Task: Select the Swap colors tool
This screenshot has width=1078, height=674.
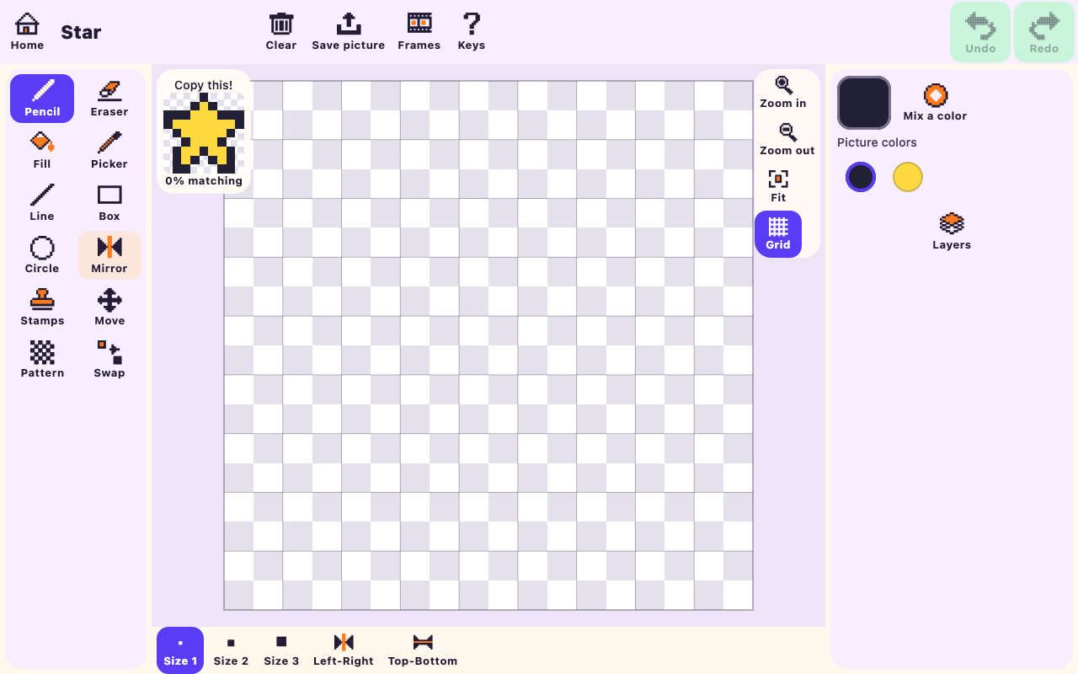Action: pyautogui.click(x=109, y=360)
